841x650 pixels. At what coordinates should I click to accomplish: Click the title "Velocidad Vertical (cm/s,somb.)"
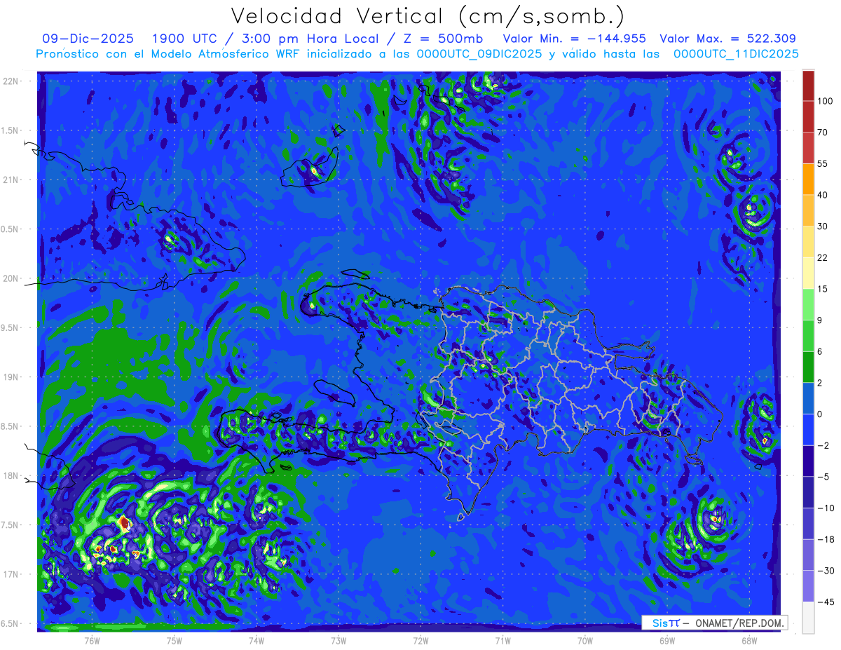pos(428,16)
